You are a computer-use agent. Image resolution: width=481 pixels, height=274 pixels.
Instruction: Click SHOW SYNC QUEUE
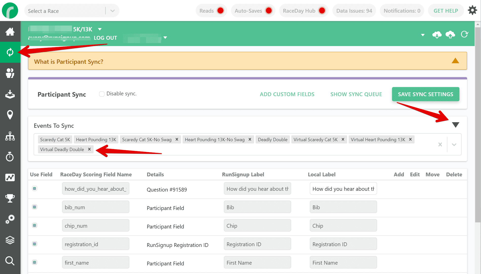point(356,94)
